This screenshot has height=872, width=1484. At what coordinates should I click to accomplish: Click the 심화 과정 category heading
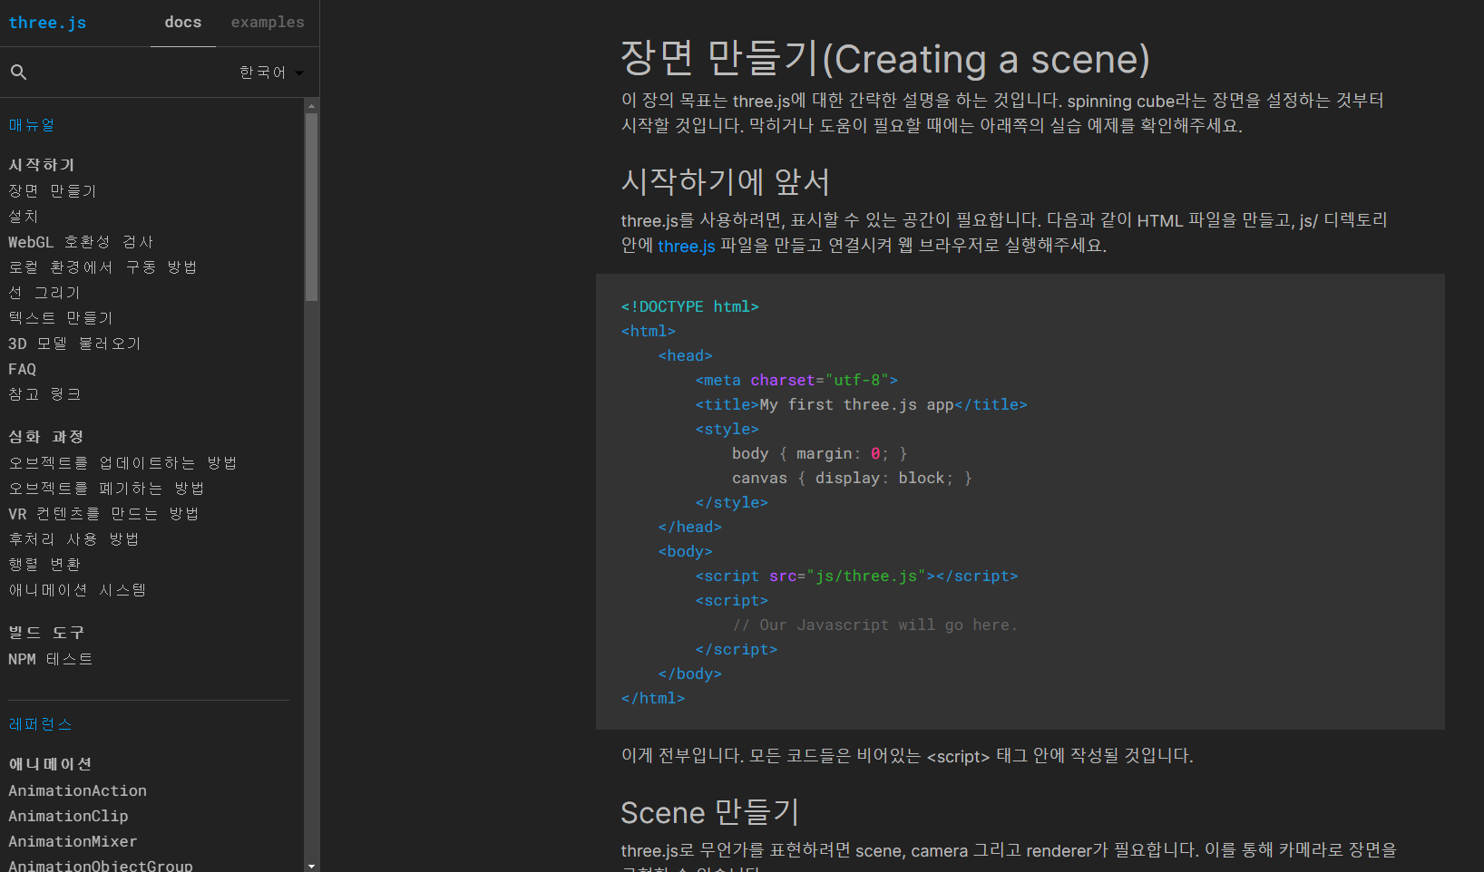tap(45, 437)
